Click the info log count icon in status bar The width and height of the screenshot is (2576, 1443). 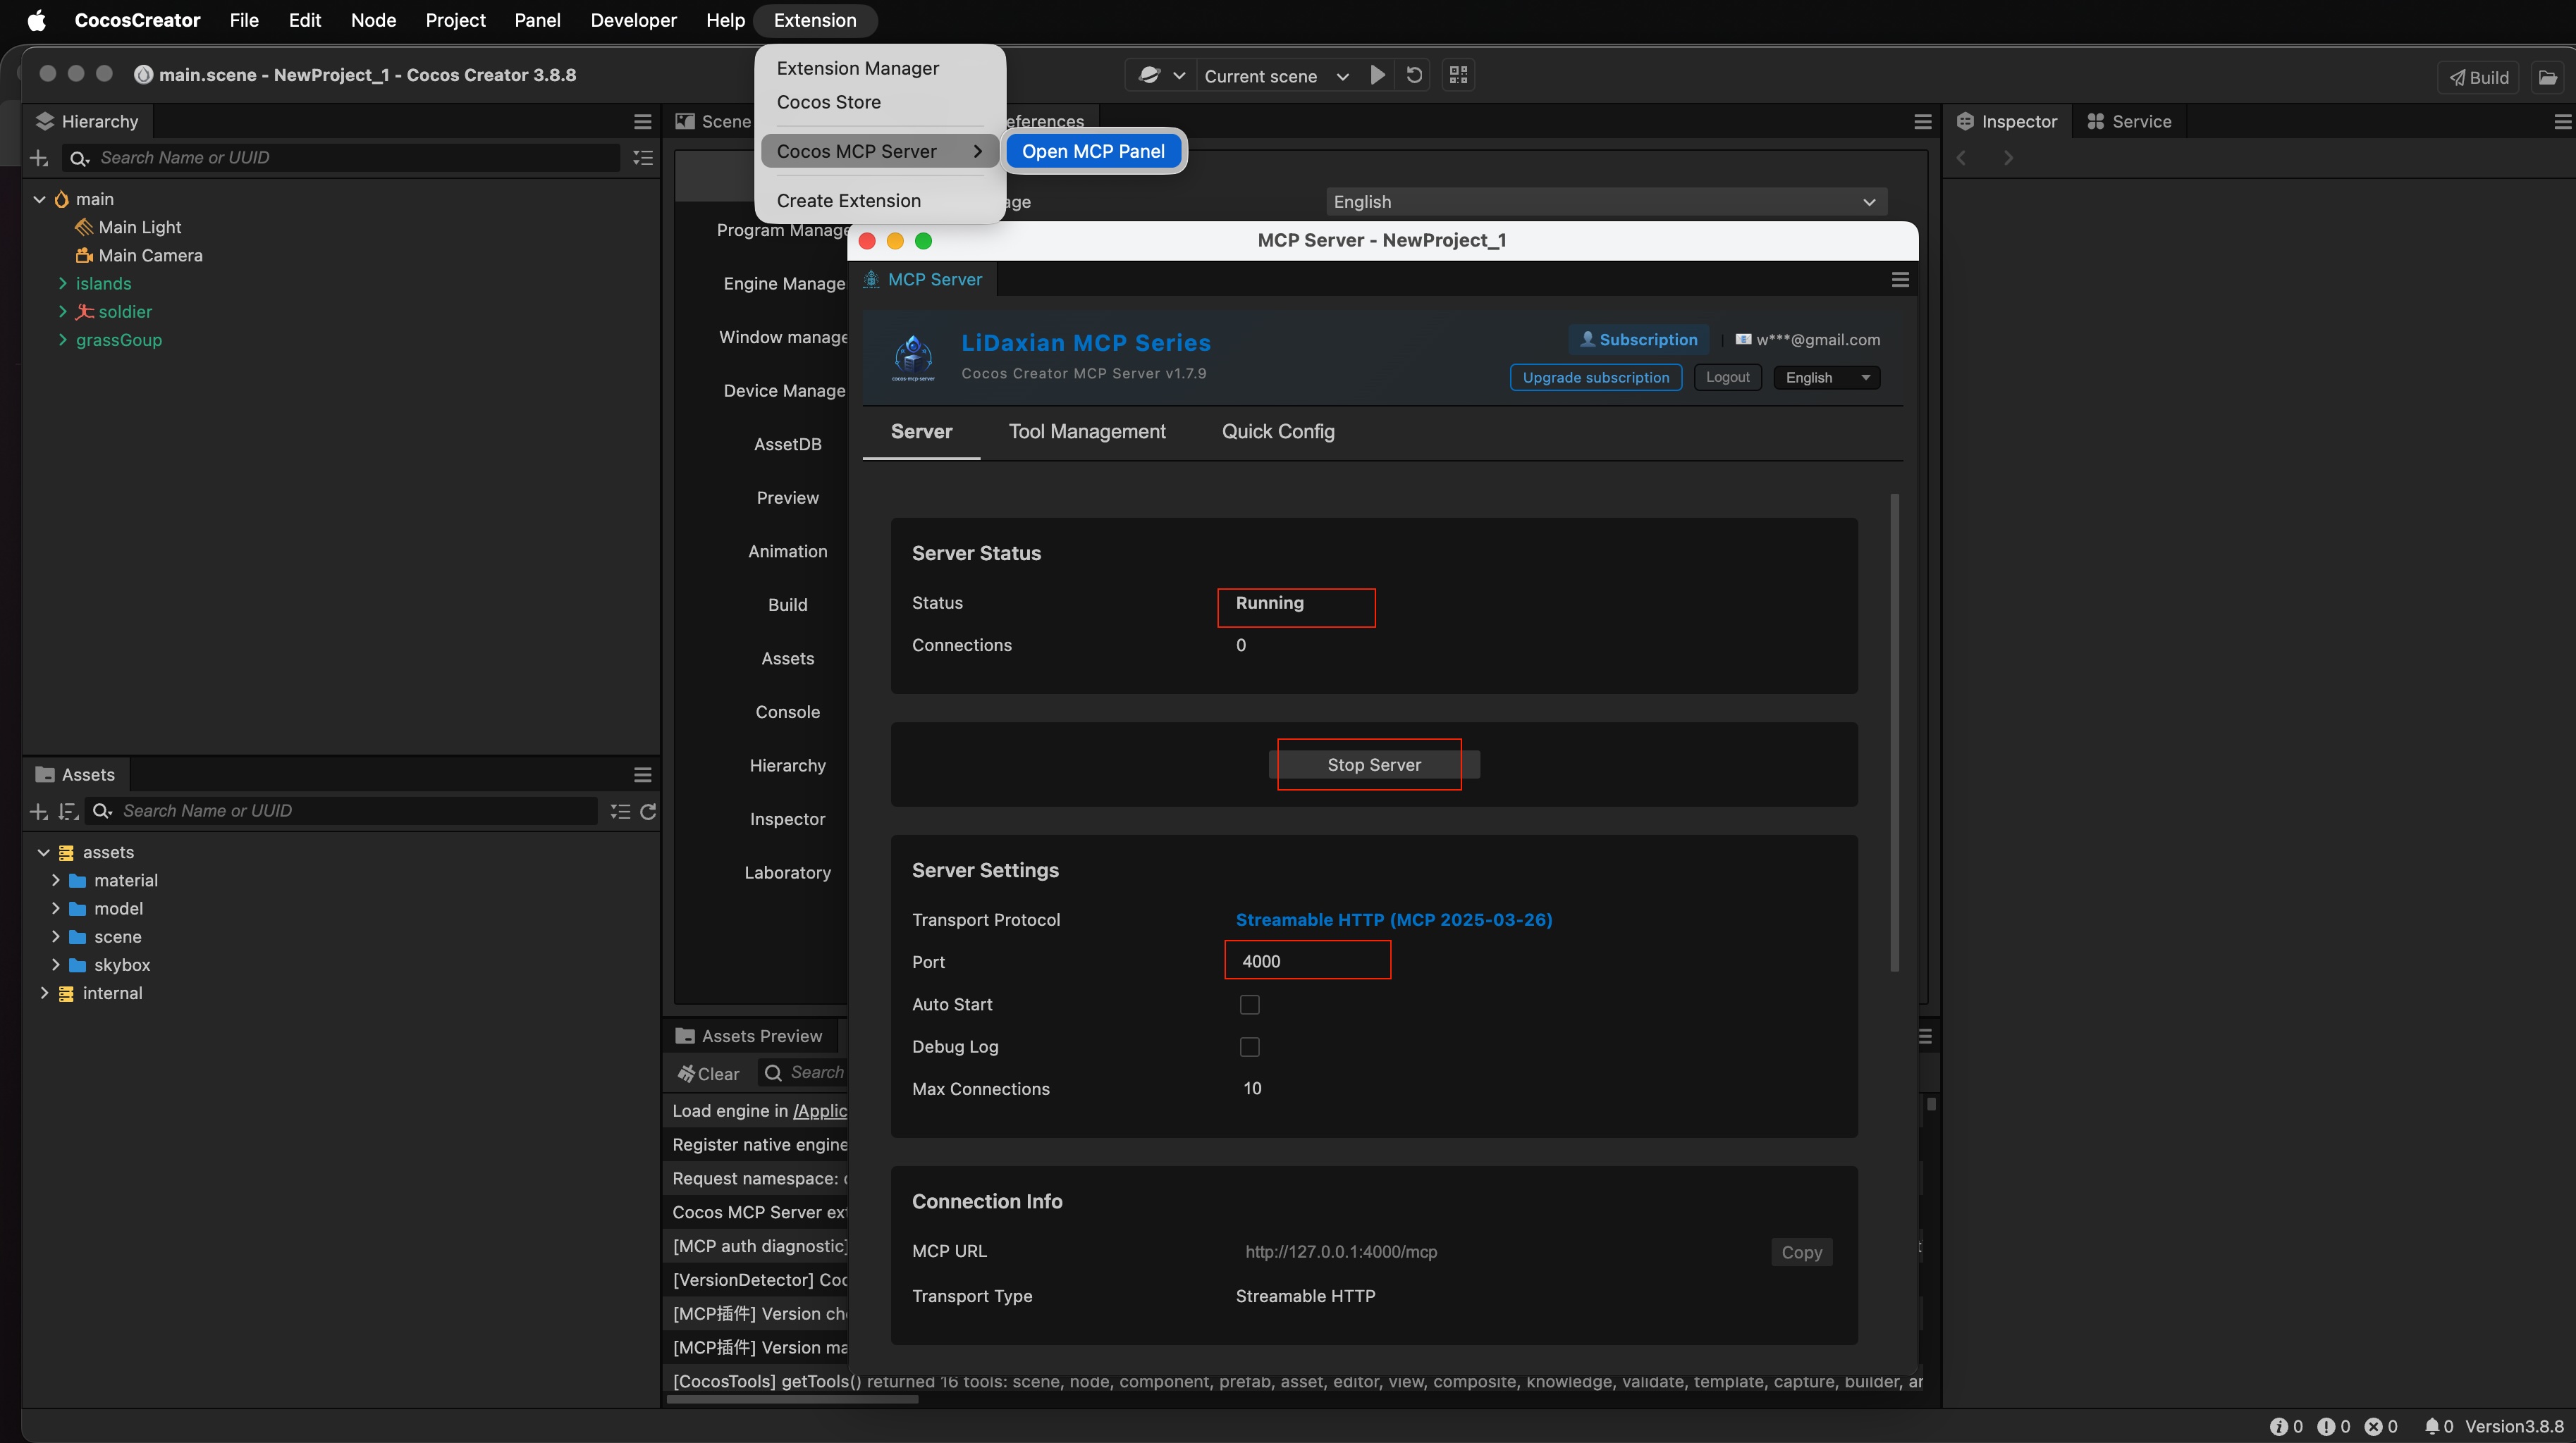click(2278, 1426)
